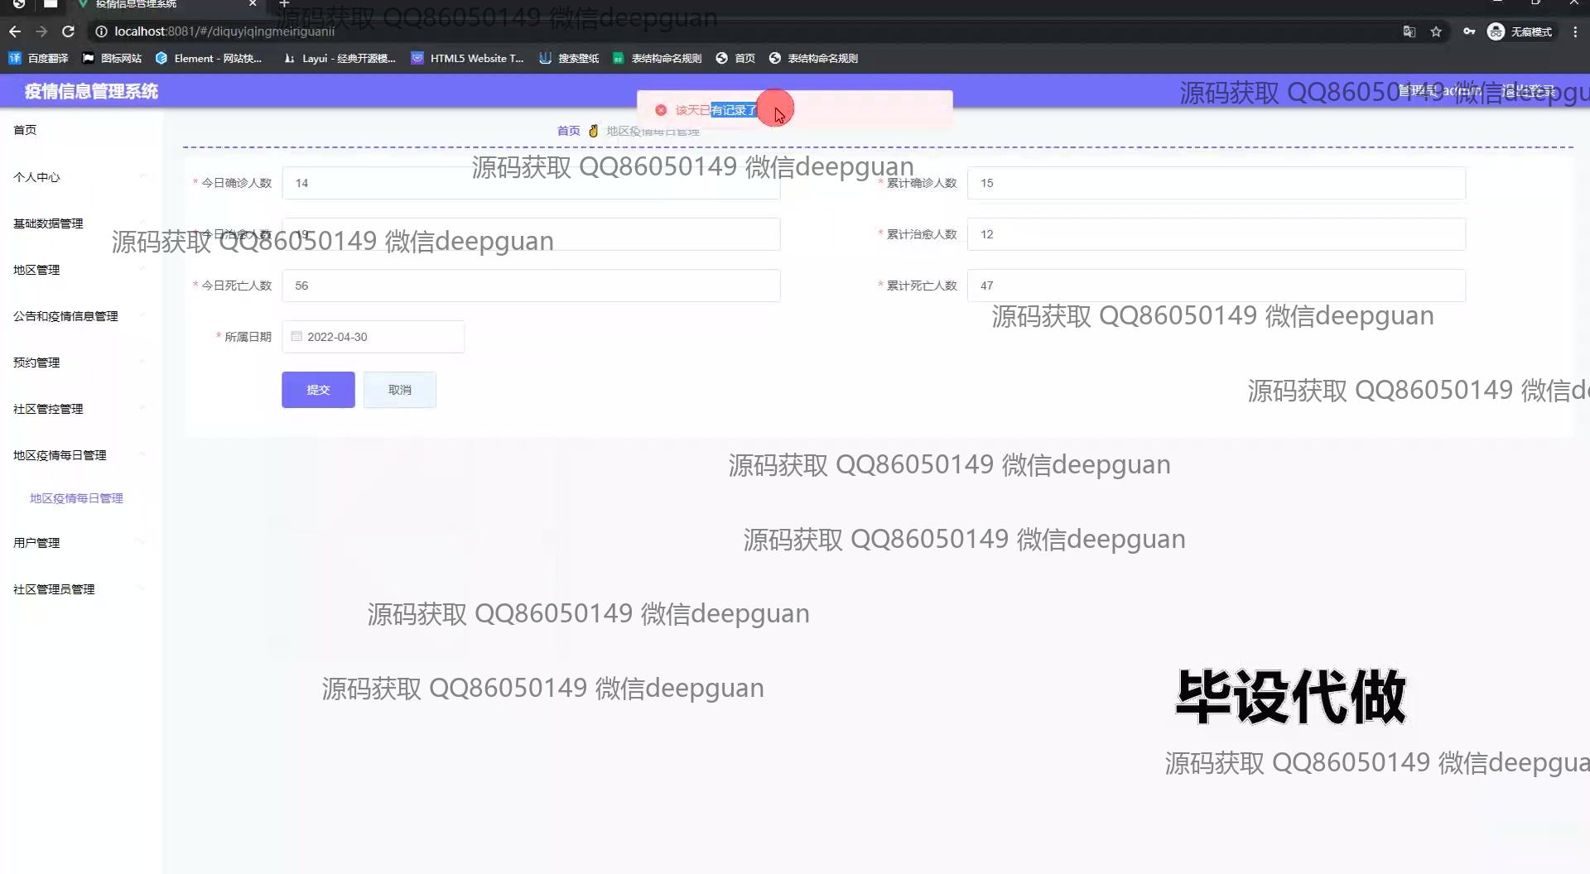Click the 管理员 admin label in header

click(x=1439, y=91)
